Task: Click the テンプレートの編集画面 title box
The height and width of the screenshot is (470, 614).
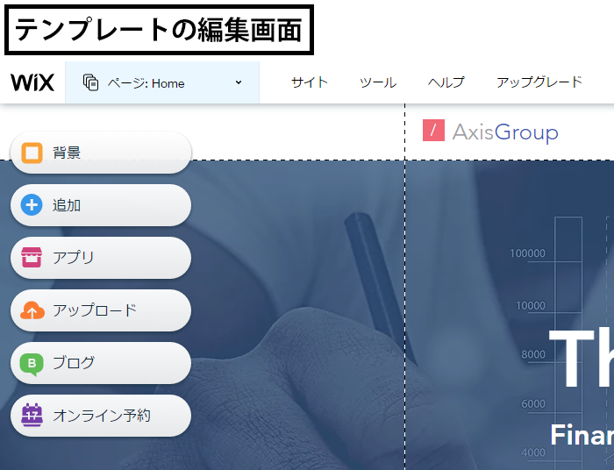Action: coord(159,31)
